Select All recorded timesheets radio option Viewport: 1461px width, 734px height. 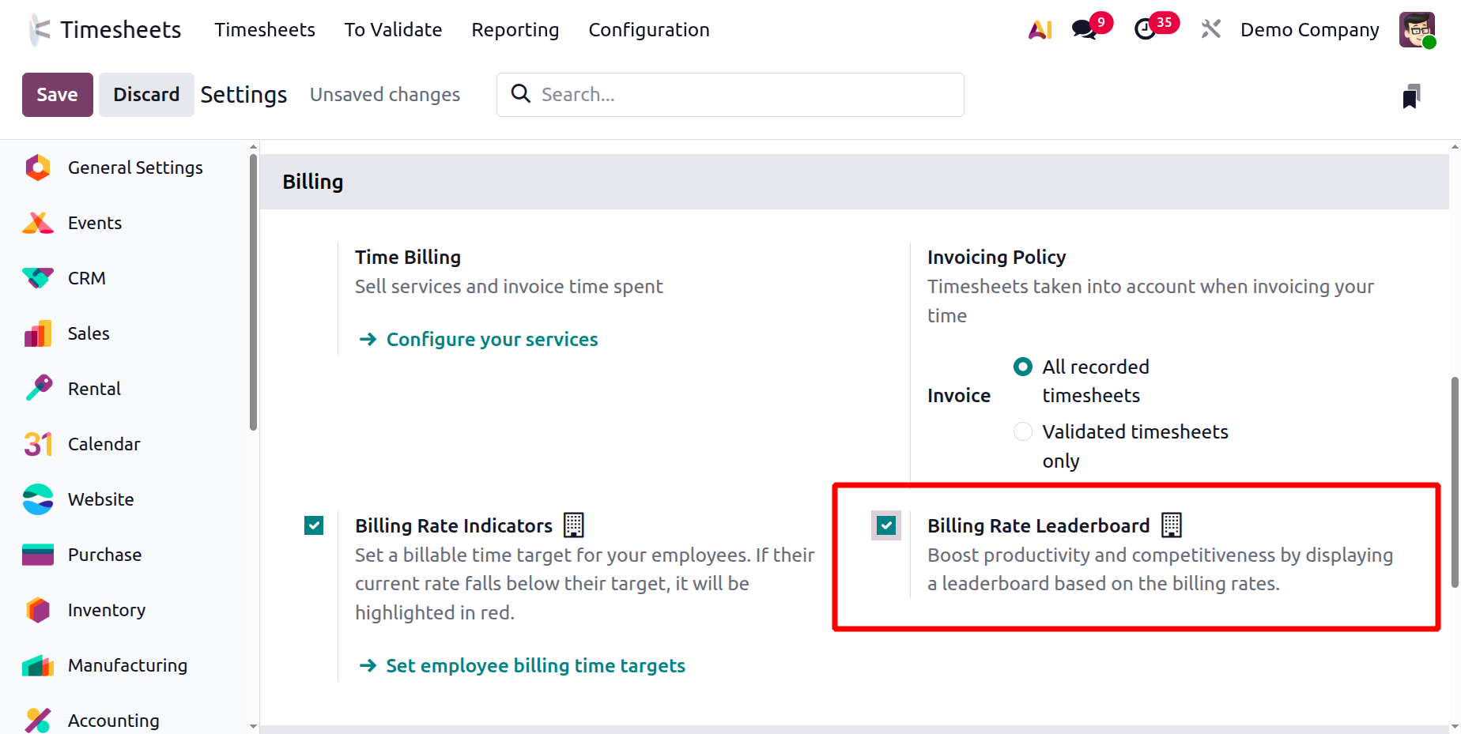tap(1023, 367)
